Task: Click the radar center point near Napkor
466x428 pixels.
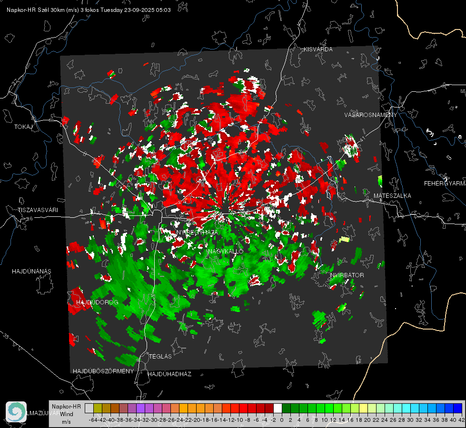Action: pos(225,213)
